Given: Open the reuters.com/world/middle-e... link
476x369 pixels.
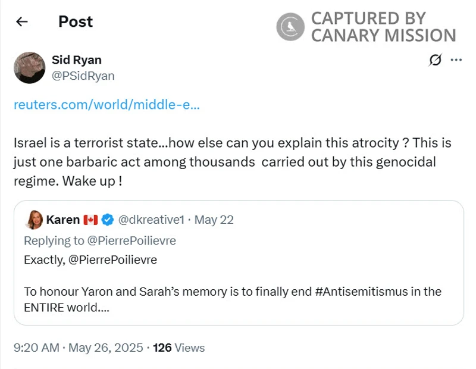Looking at the screenshot, I should 107,105.
